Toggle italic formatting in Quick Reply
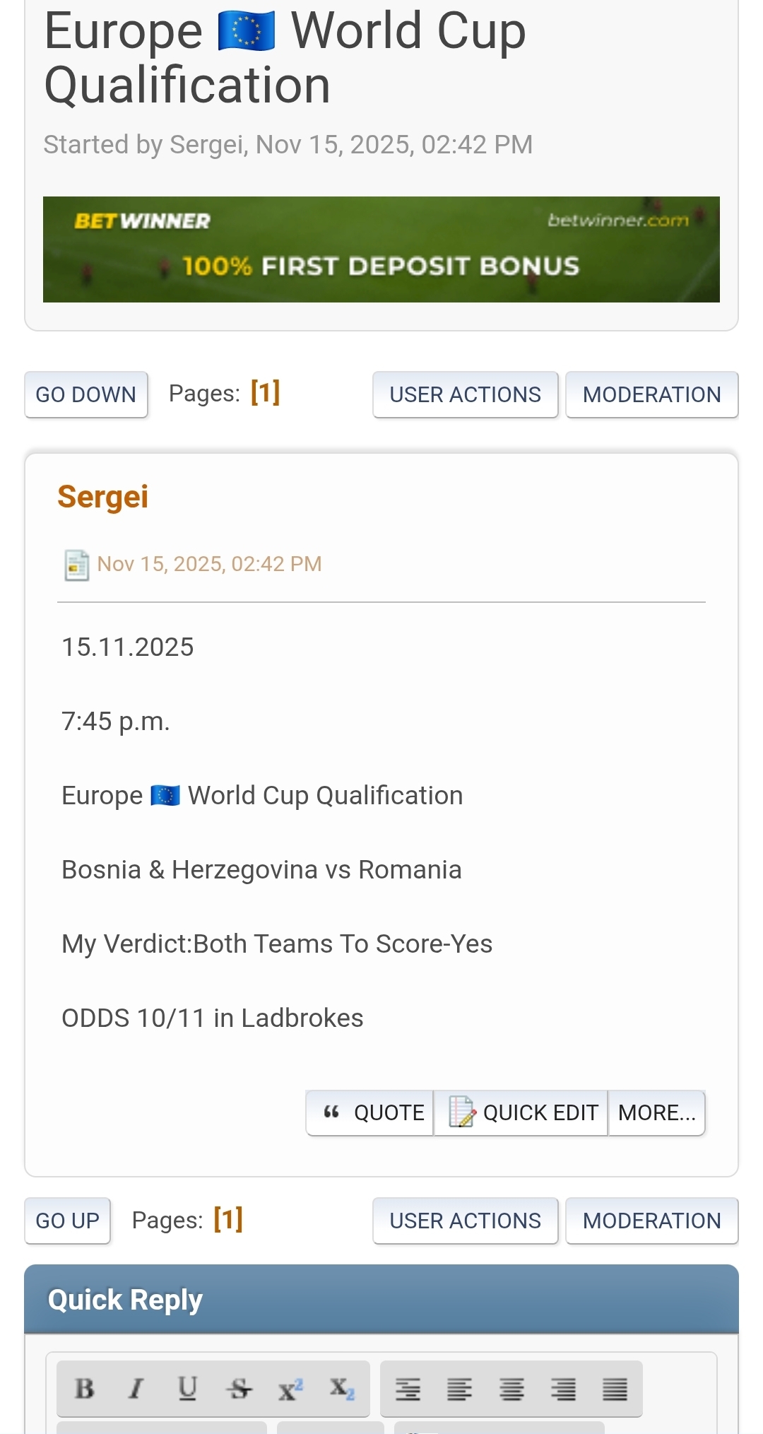Image resolution: width=763 pixels, height=1434 pixels. [136, 1389]
